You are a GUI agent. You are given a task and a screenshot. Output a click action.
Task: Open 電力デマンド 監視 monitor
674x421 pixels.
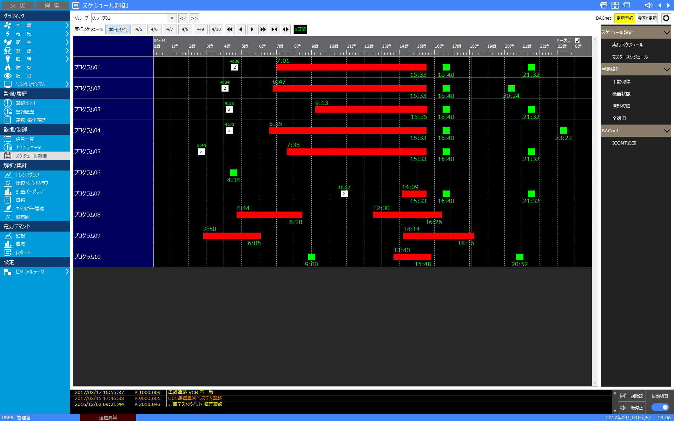[35, 236]
